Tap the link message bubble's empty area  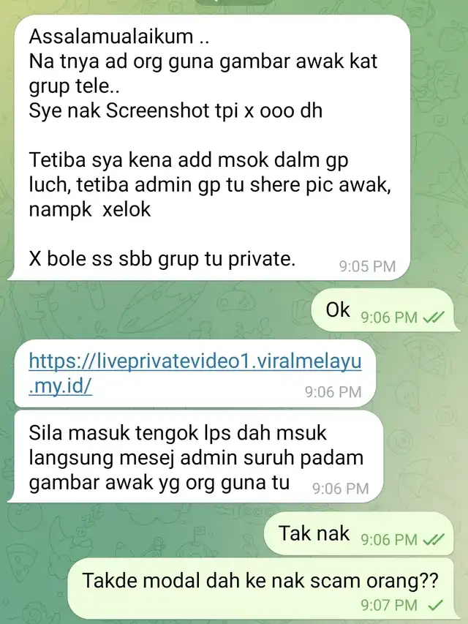click(199, 392)
